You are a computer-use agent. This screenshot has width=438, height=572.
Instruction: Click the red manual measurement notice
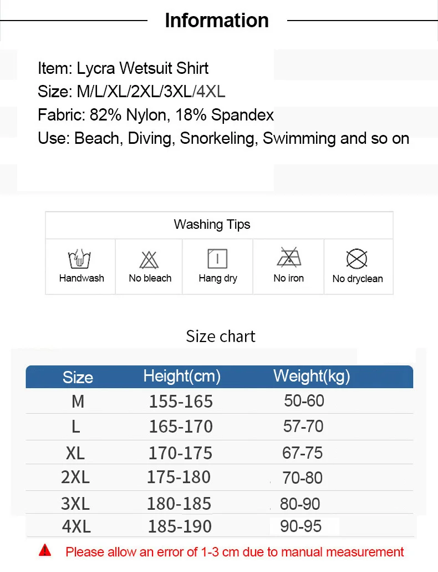(235, 552)
